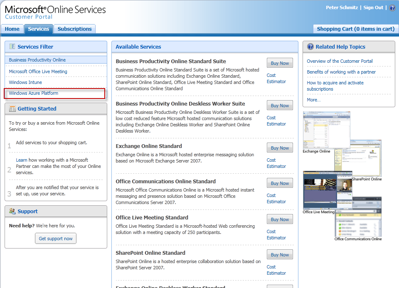Click Buy Now for Office Live Meeting Standard

[280, 219]
